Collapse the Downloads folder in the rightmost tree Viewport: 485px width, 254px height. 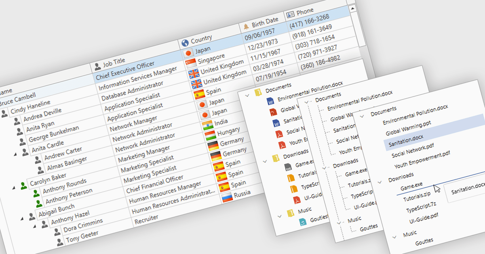[380, 182]
